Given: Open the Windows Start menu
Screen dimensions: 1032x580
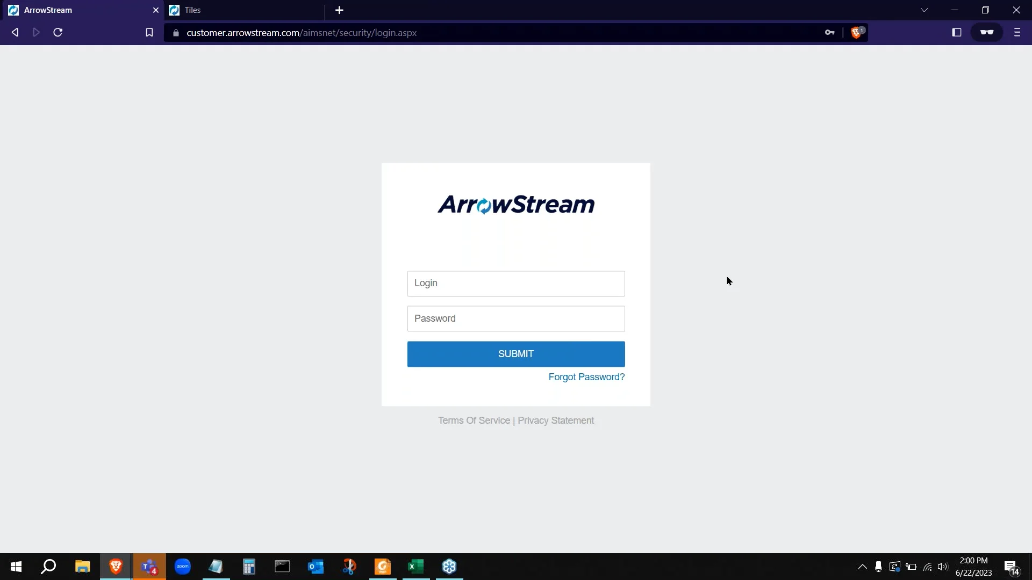Looking at the screenshot, I should pyautogui.click(x=16, y=567).
